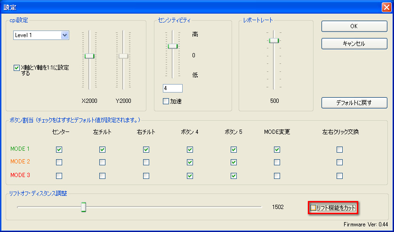Click the リフトオフ・ディスタンス slider handle
This screenshot has width=394, height=232.
coord(83,207)
